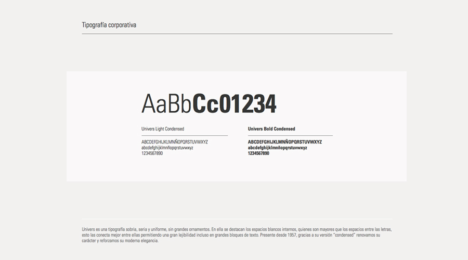468x260 pixels.
Task: Click the paragraph starting 'Univers es una tipografía sobria'
Action: [x=237, y=235]
